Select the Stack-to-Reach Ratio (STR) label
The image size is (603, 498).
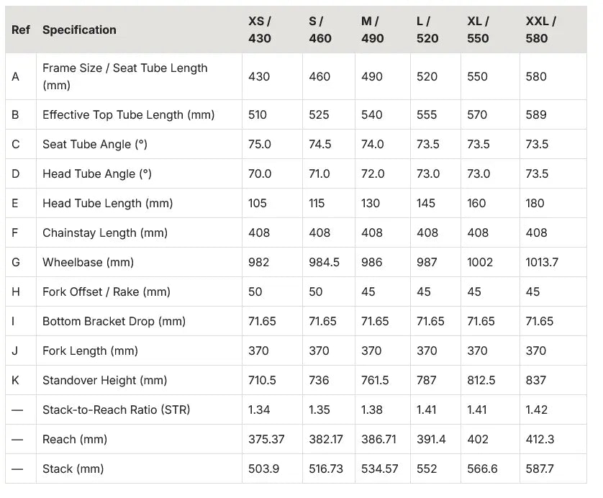tap(117, 410)
